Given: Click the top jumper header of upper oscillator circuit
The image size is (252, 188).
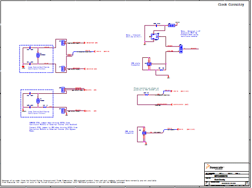Looking at the screenshot, I should pos(63,43).
